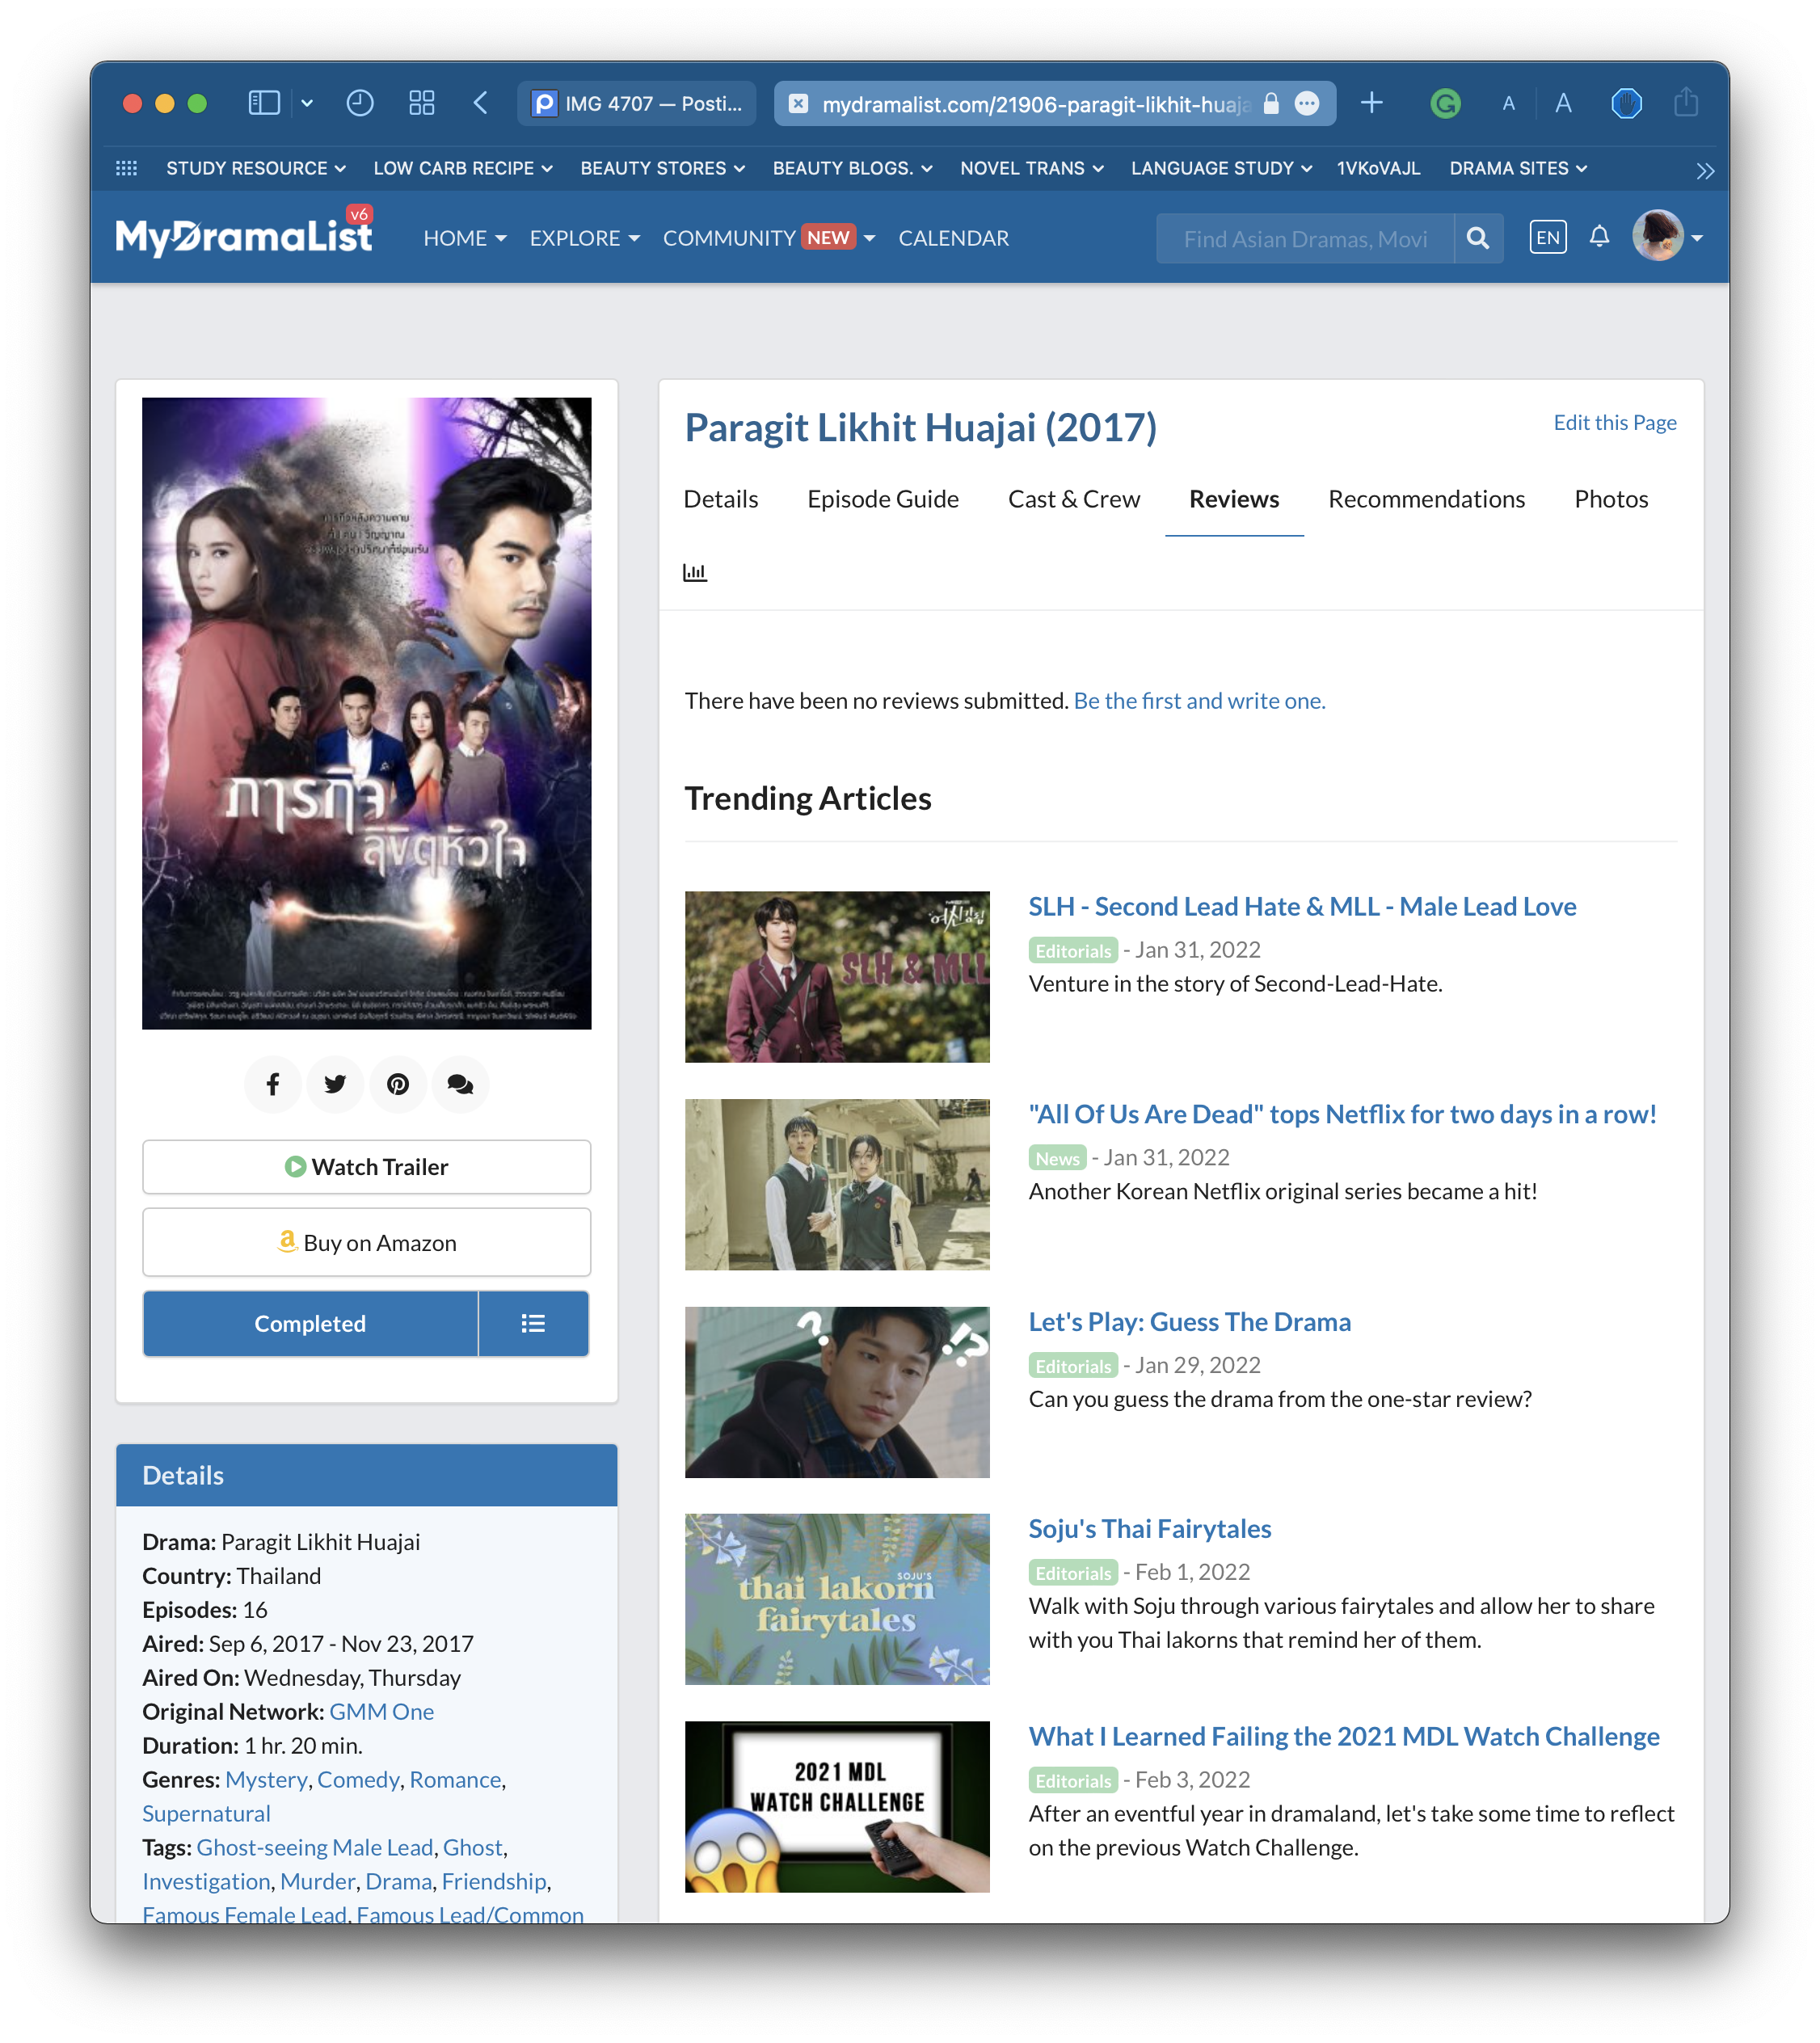Switch to the Cast & Crew tab
1820x2043 pixels.
tap(1074, 499)
